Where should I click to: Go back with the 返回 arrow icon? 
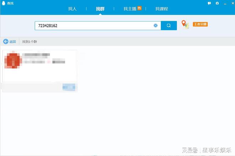tap(6, 41)
